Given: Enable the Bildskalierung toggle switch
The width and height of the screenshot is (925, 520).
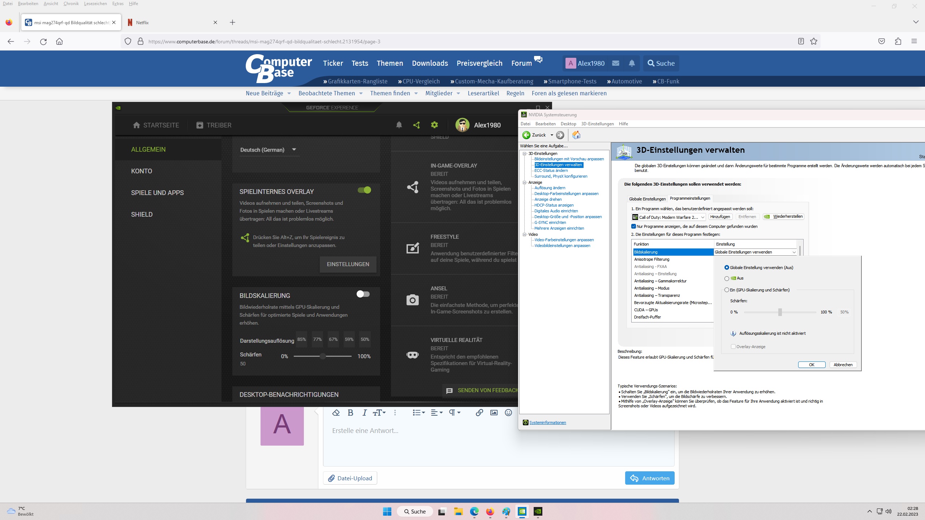Looking at the screenshot, I should tap(363, 294).
